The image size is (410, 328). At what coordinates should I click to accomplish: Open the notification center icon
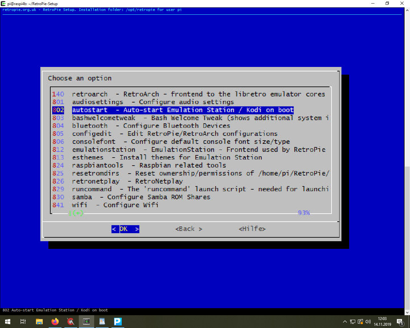tap(400, 322)
